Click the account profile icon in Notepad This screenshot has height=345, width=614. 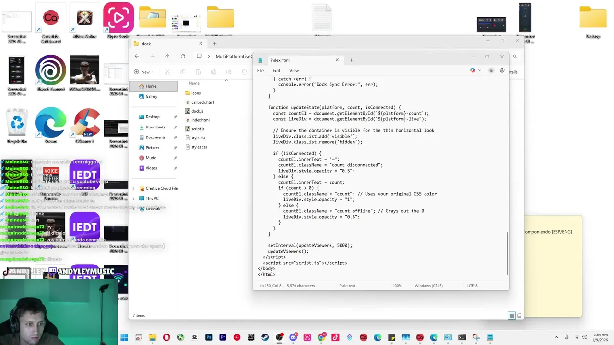tap(491, 70)
